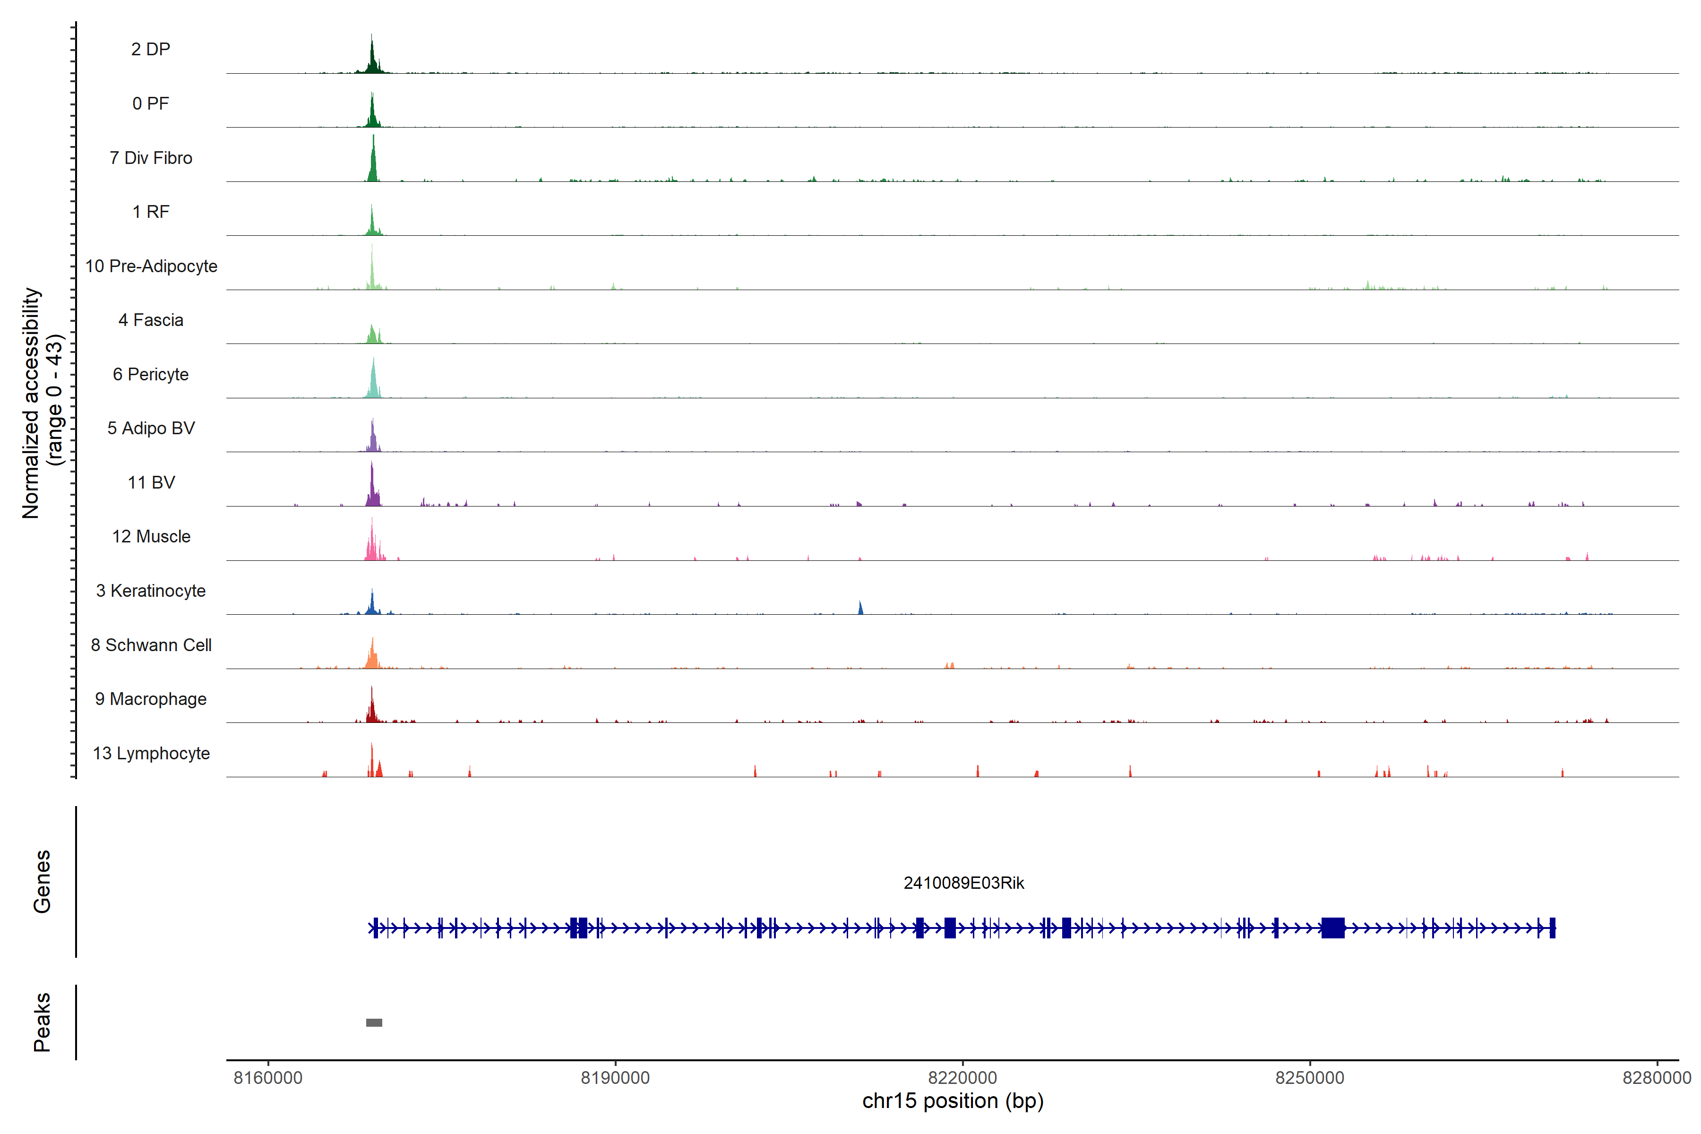Image resolution: width=1701 pixels, height=1134 pixels.
Task: Click the blue Keratinocyte mid-gene peak
Action: point(860,608)
